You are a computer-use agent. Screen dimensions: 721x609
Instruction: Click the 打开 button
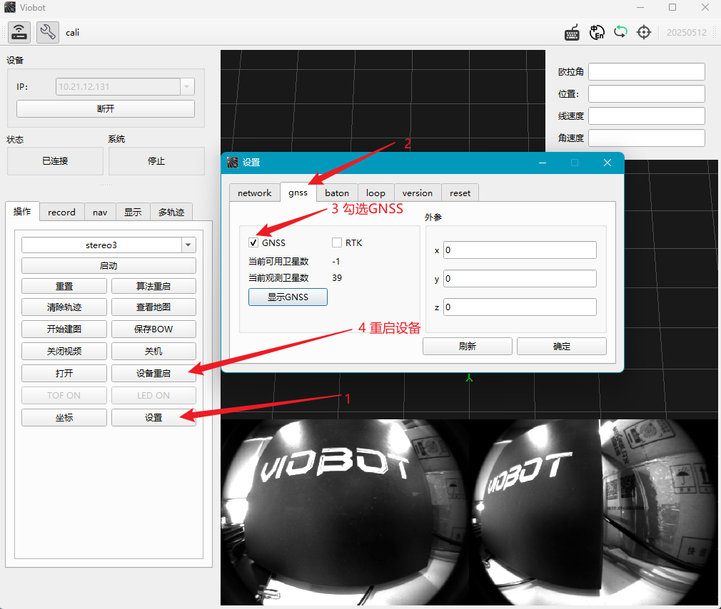(x=64, y=373)
